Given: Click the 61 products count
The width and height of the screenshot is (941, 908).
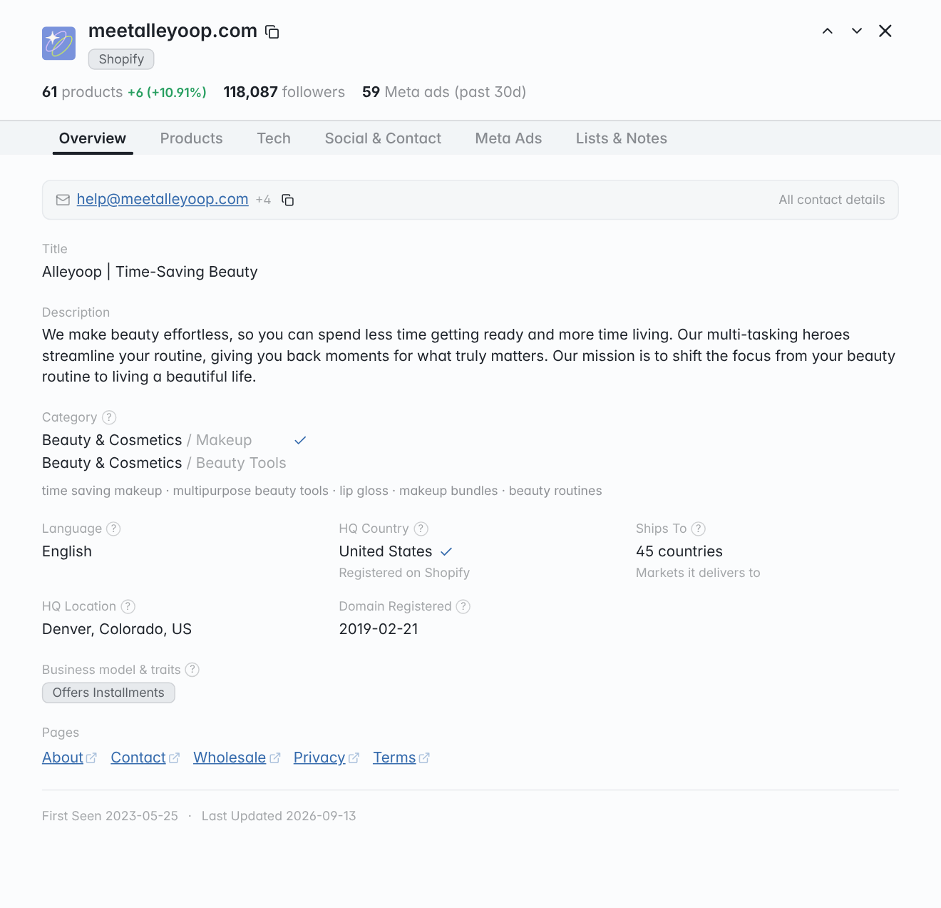Looking at the screenshot, I should pyautogui.click(x=82, y=92).
